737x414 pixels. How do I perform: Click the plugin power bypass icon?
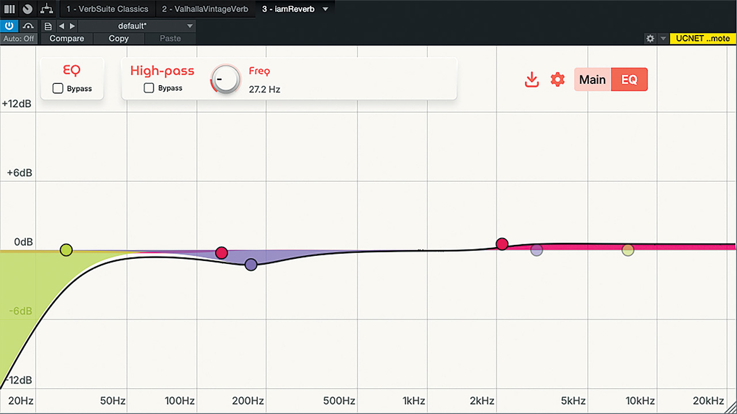[x=10, y=26]
